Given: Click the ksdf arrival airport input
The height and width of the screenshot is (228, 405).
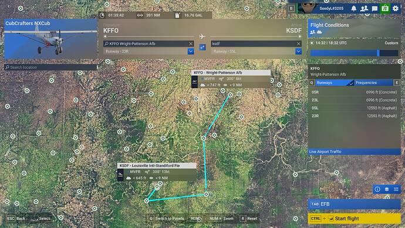Looking at the screenshot, I should point(256,43).
